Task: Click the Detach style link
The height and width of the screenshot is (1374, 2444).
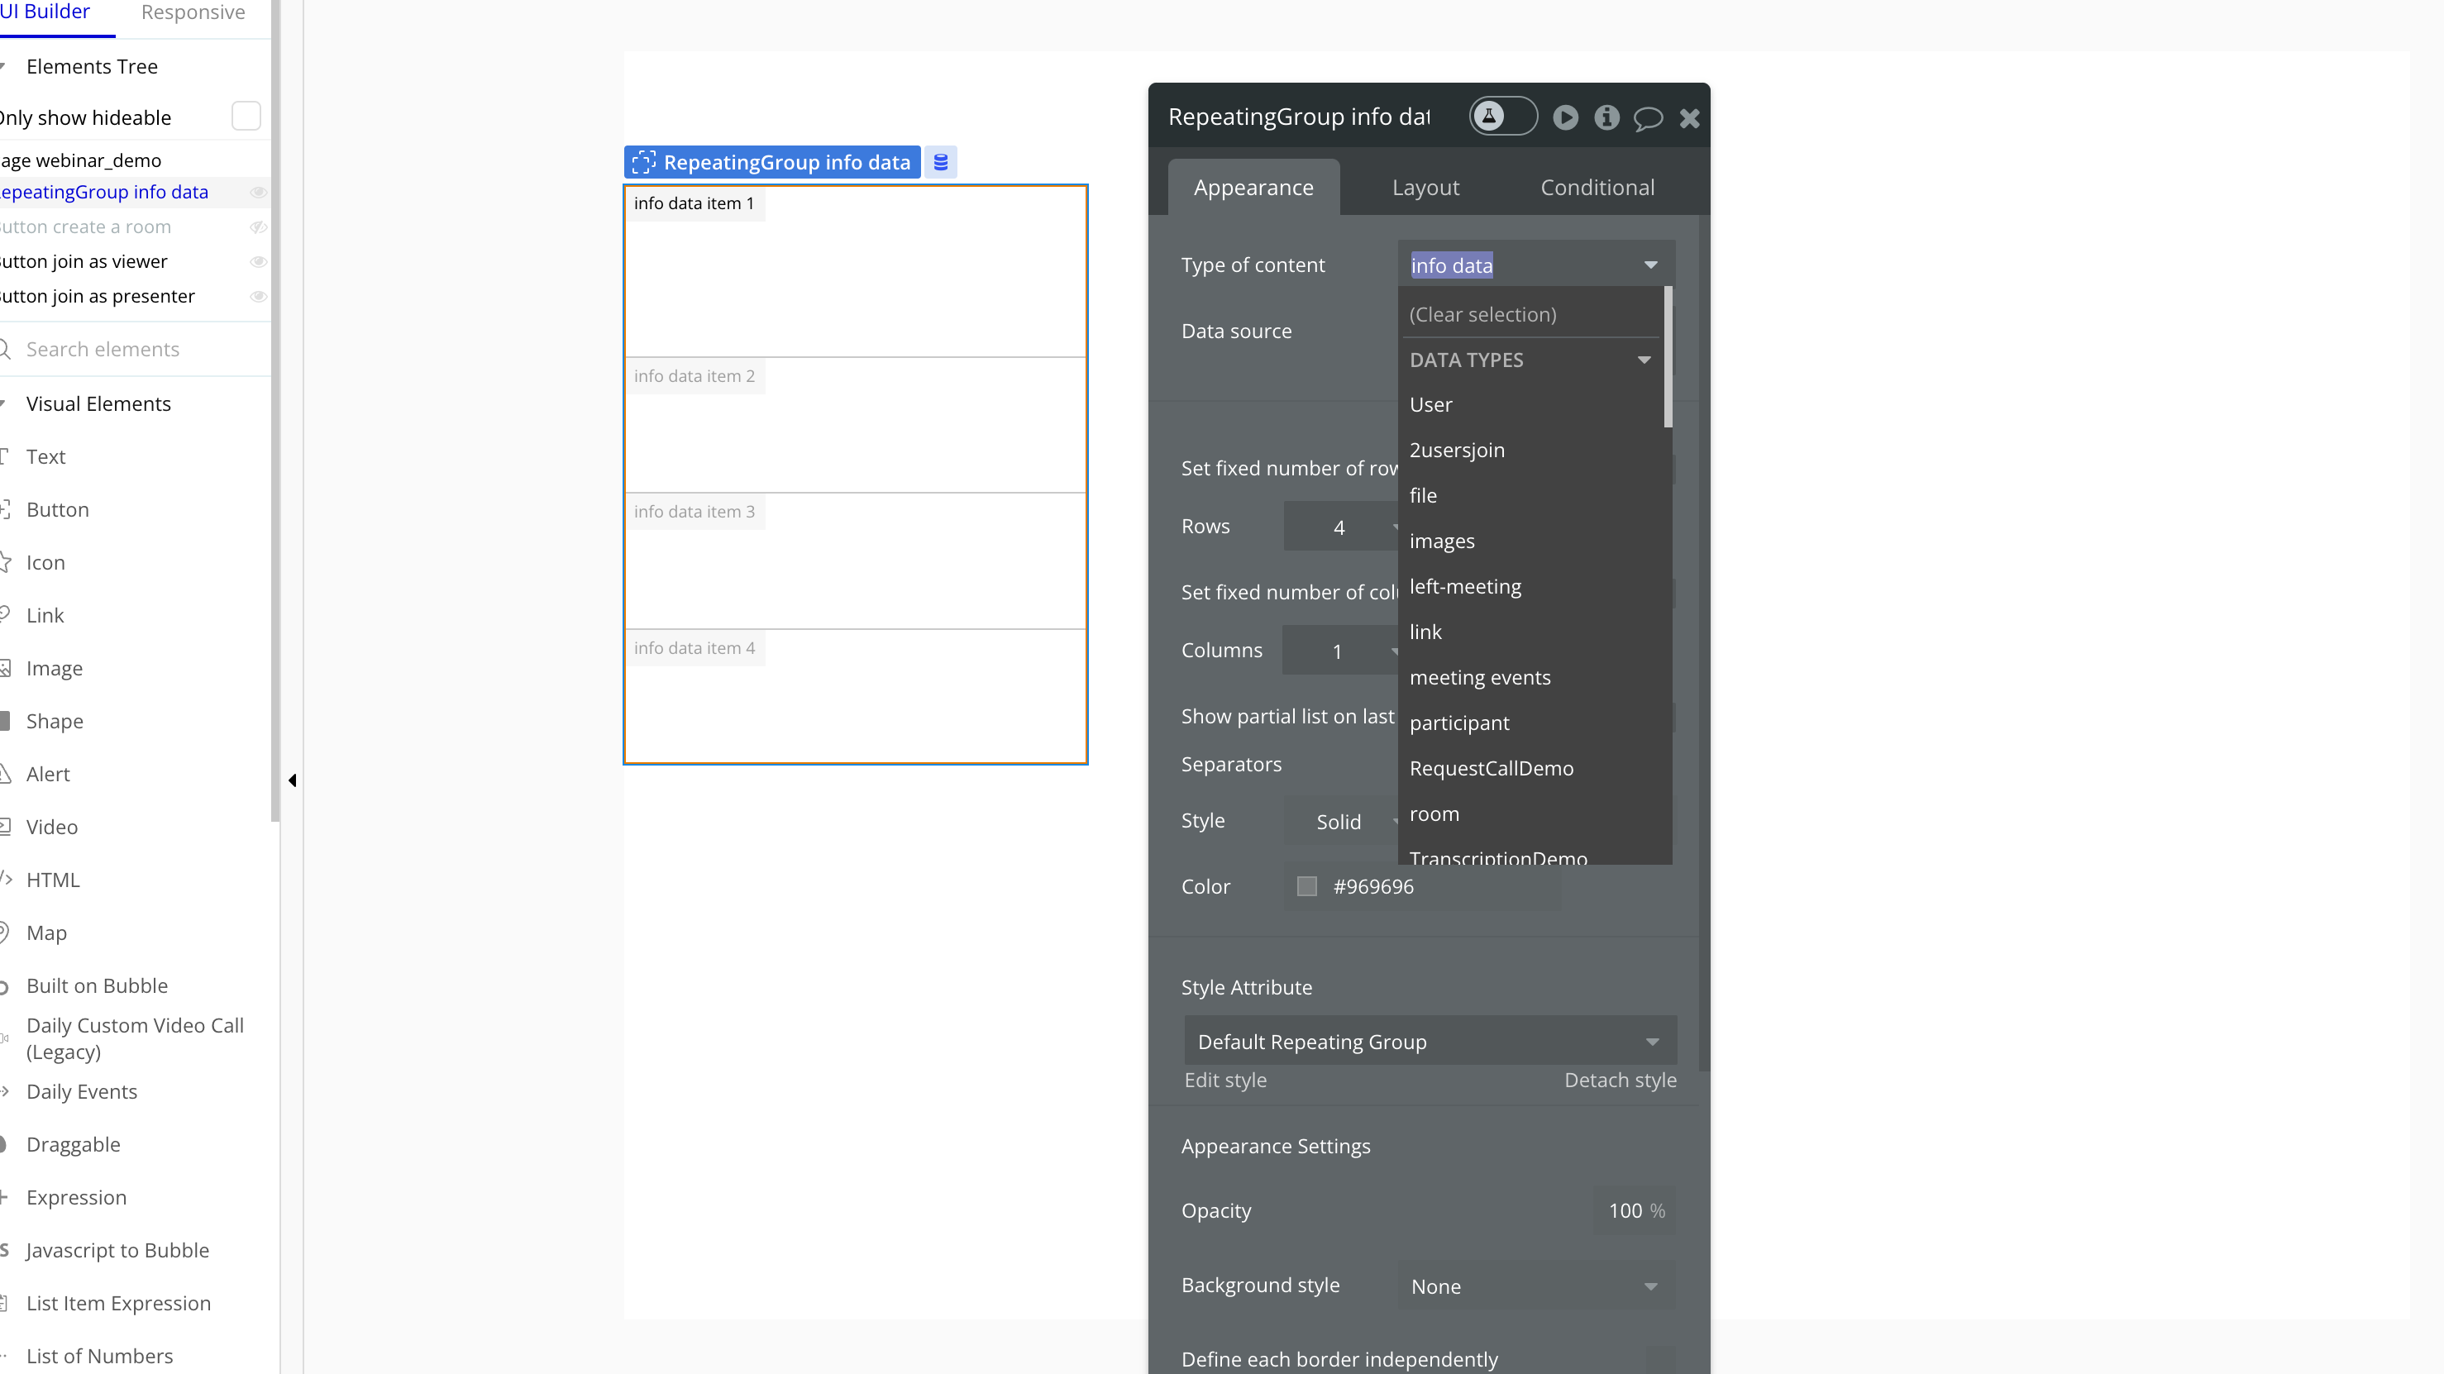Action: [1620, 1081]
